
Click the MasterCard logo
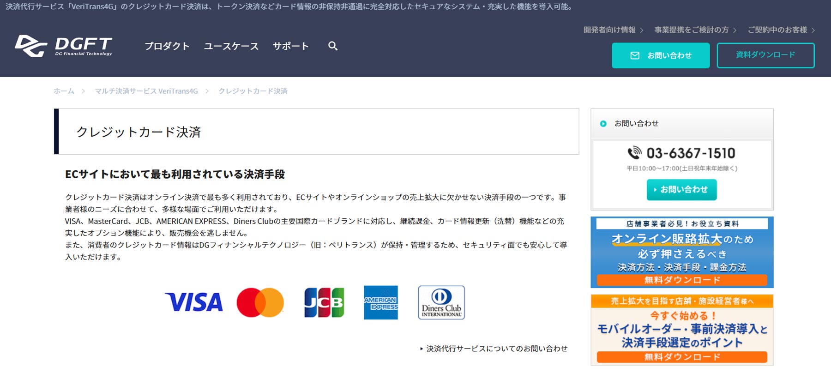[x=260, y=302]
